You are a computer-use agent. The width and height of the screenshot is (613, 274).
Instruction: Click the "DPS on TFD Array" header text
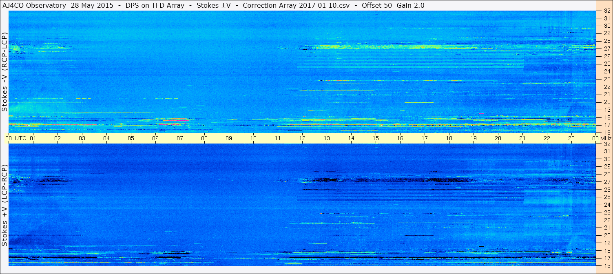pos(155,6)
